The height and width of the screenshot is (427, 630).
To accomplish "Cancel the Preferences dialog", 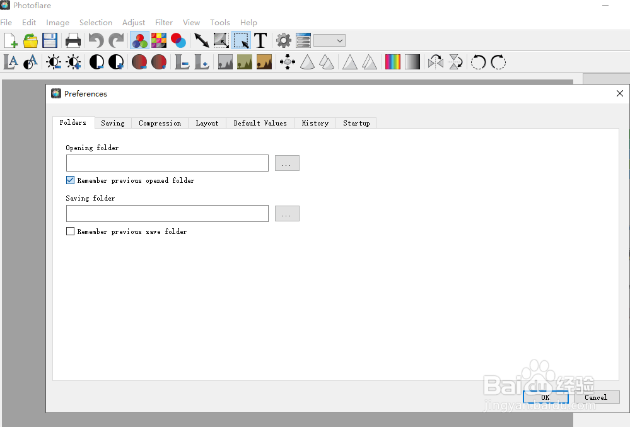I will point(596,397).
